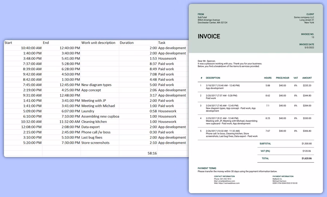Select the $235.20 amount on invoice
Screen dimensions: 327x197
307,85
